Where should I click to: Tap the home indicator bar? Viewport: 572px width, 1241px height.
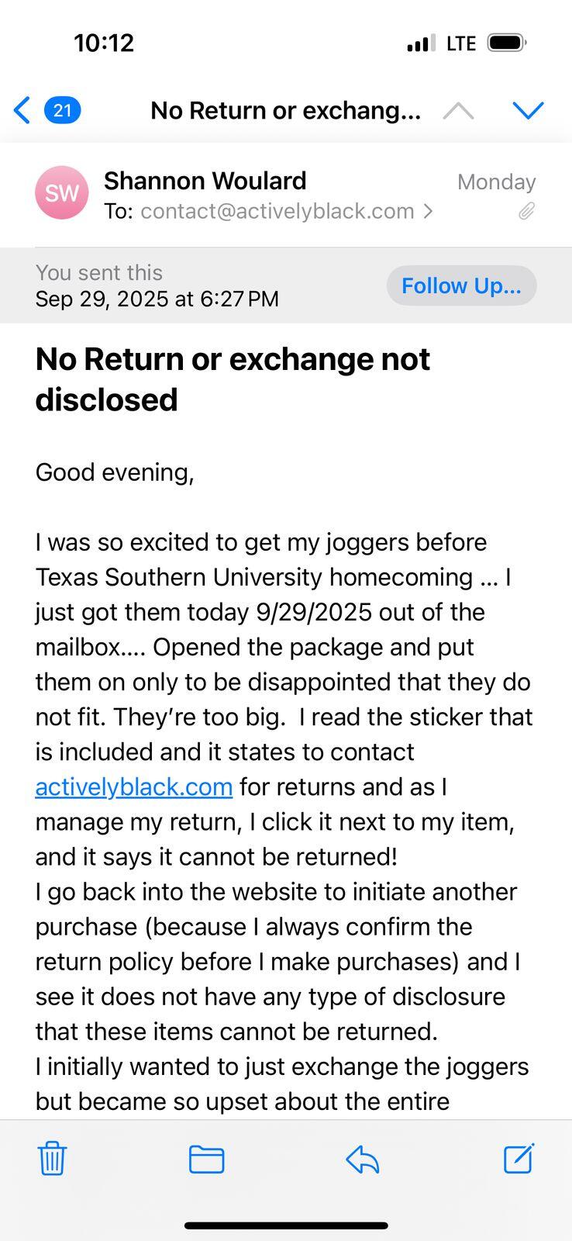click(x=286, y=1225)
